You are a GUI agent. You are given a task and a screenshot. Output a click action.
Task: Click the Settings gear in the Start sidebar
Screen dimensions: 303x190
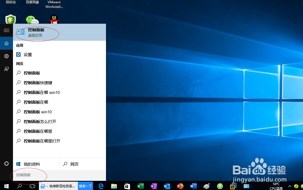6,56
